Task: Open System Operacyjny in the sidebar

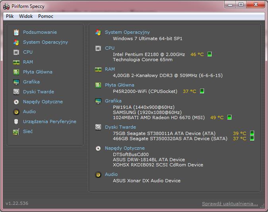Action: tap(45, 42)
